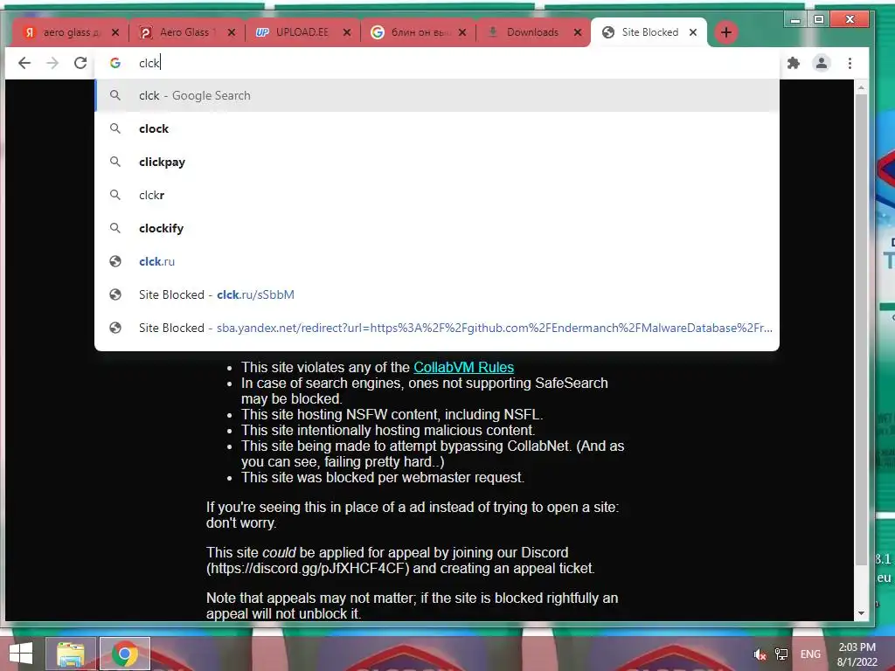Image resolution: width=895 pixels, height=671 pixels.
Task: Click the Chrome taskbar icon
Action: [124, 654]
